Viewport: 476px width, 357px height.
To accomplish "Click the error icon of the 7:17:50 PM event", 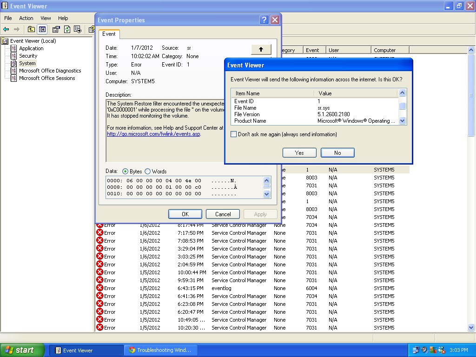I will click(99, 233).
